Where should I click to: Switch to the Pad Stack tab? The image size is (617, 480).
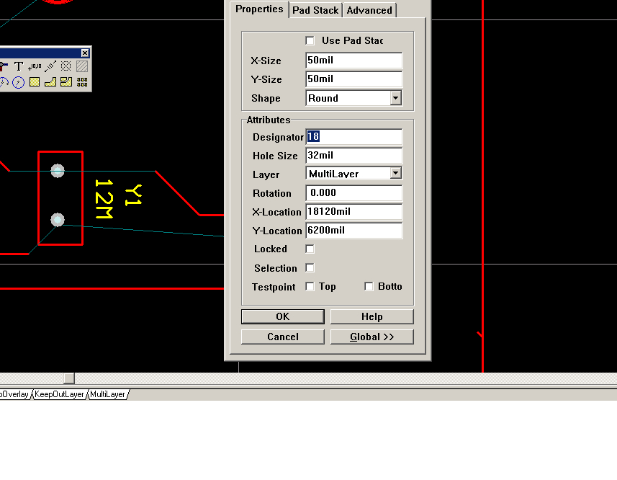pyautogui.click(x=315, y=10)
